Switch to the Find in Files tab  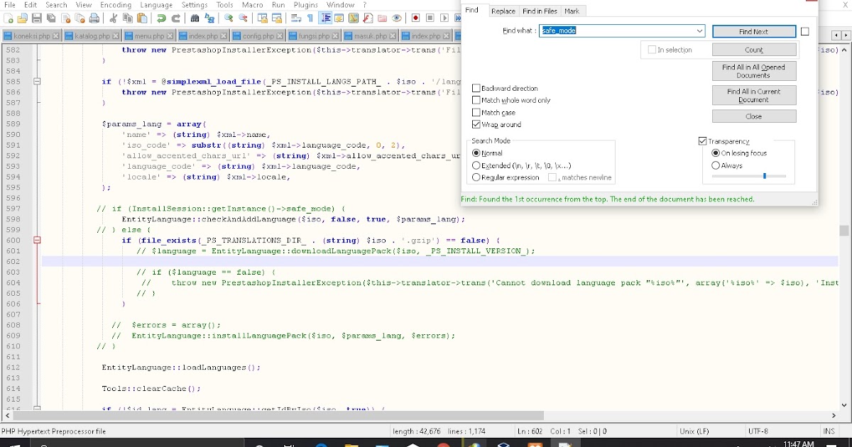540,11
